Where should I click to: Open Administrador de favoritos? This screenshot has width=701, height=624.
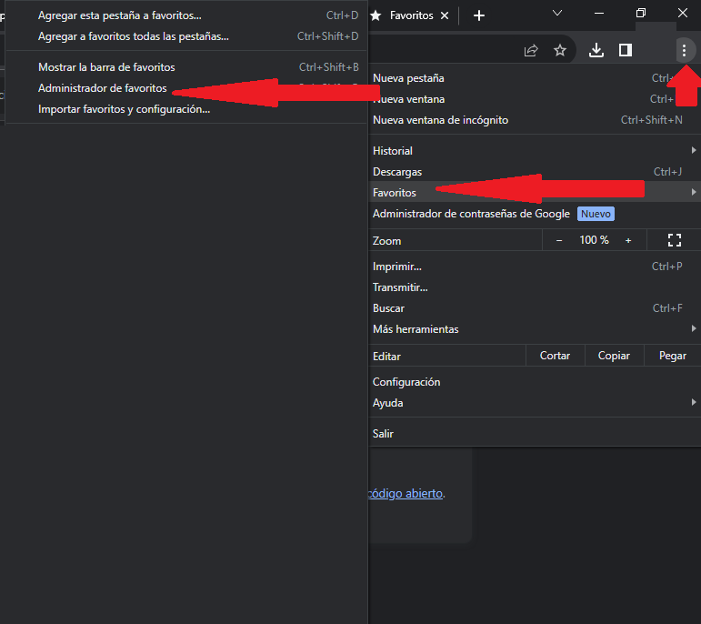[x=186, y=88]
